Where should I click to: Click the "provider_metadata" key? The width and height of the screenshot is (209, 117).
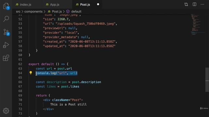[60, 37]
